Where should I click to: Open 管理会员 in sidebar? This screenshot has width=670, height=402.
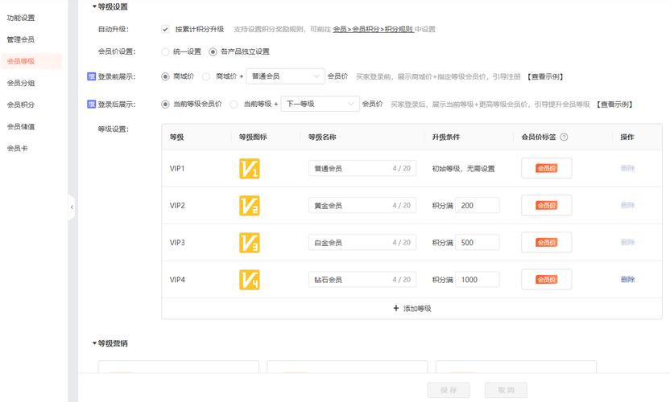[21, 39]
